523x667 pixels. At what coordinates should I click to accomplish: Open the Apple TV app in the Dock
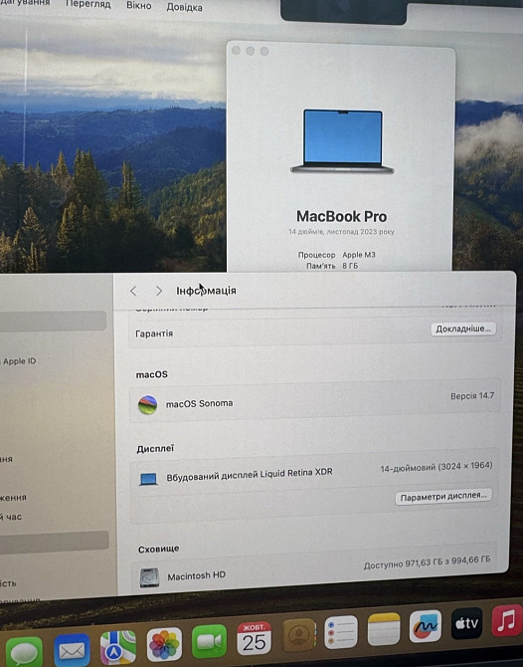pyautogui.click(x=466, y=623)
